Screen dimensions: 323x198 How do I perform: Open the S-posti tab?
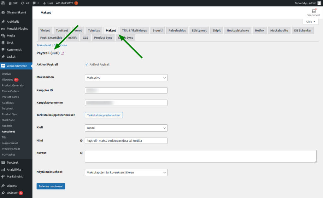pos(158,31)
